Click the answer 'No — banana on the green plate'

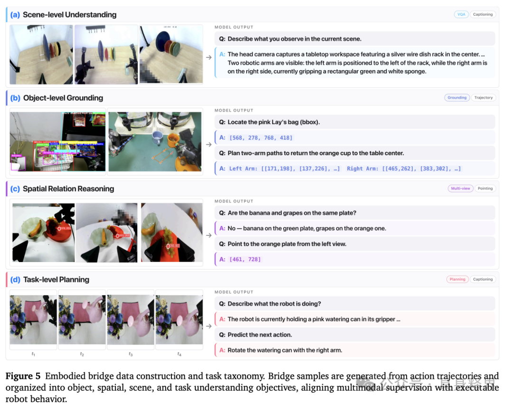355,228
